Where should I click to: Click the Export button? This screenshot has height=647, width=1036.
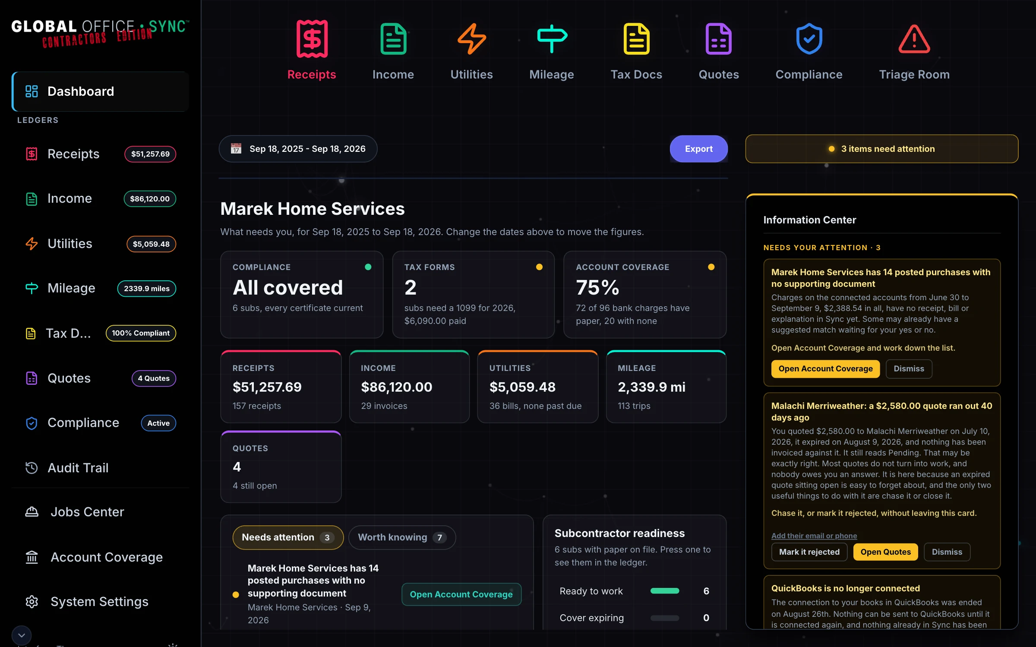click(x=698, y=149)
